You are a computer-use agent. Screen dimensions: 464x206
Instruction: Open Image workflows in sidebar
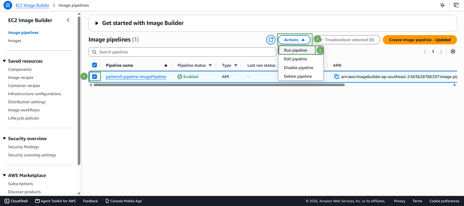(x=24, y=110)
